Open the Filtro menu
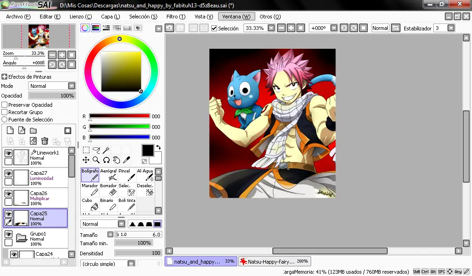This screenshot has height=276, width=472. pos(176,17)
